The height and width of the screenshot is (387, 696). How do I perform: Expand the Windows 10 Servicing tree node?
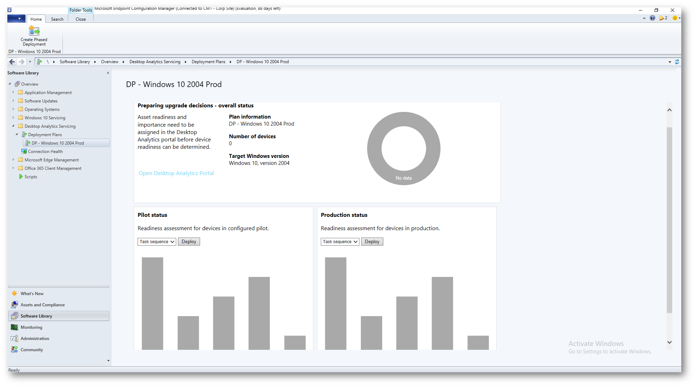[13, 118]
